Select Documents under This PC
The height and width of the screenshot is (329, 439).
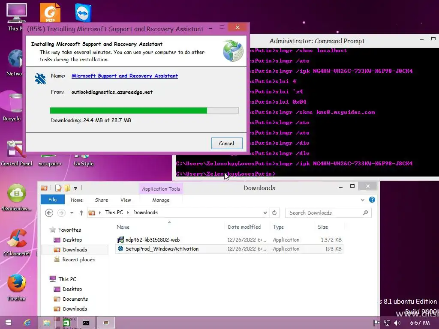[75, 299]
